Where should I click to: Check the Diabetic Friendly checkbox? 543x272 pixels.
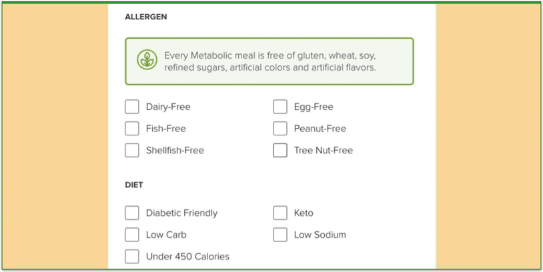[132, 213]
